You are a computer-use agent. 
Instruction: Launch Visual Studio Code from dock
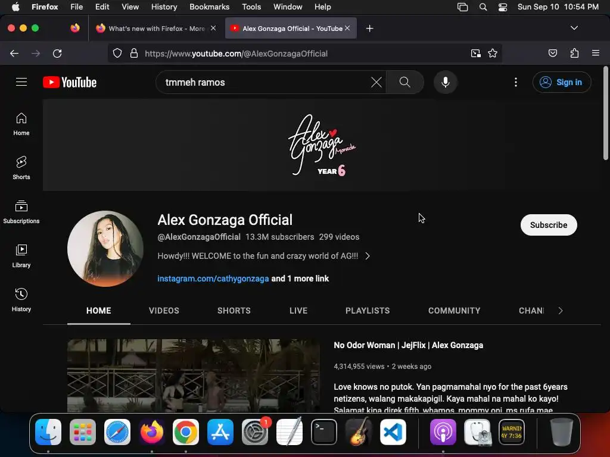393,432
